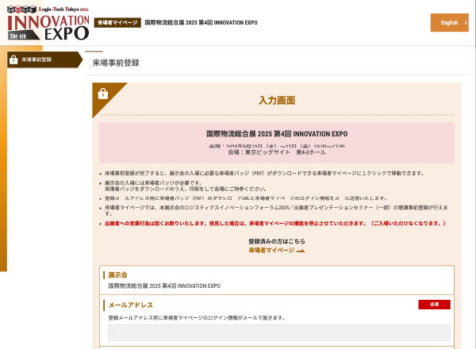
Task: Click the 入力画面 heading
Action: point(277,101)
